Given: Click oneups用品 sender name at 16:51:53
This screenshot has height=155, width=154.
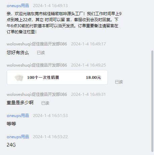Looking at the screenshot, I should pyautogui.click(x=18, y=116).
